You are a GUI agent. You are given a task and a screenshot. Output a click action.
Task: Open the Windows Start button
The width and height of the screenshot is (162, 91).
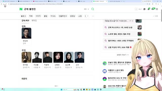click(x=62, y=89)
